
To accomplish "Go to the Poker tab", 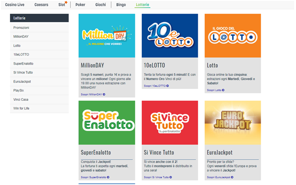I will pyautogui.click(x=80, y=5).
